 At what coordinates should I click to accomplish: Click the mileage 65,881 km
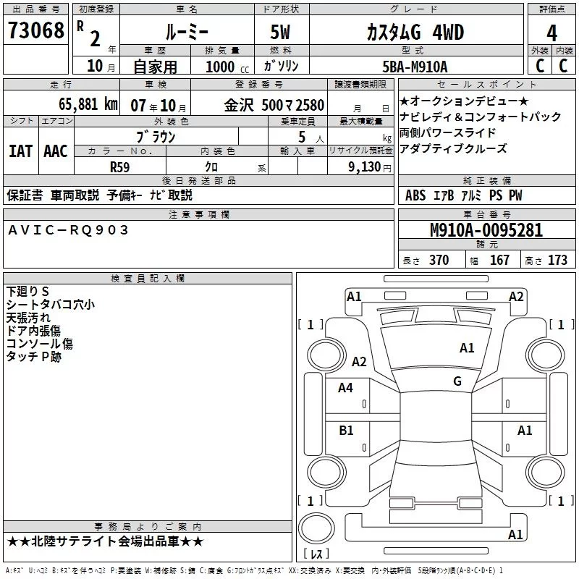[88, 104]
